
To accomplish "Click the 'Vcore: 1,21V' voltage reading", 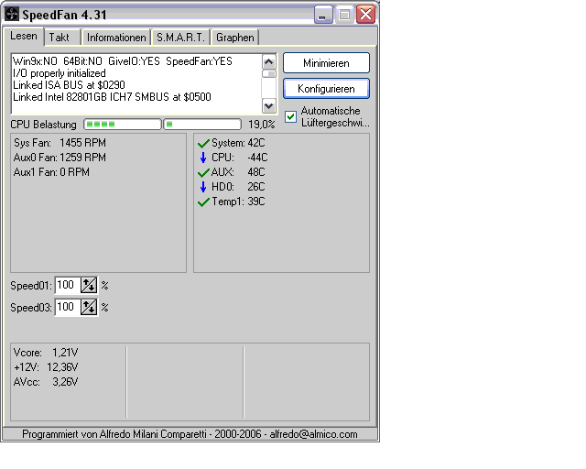I will pos(46,353).
